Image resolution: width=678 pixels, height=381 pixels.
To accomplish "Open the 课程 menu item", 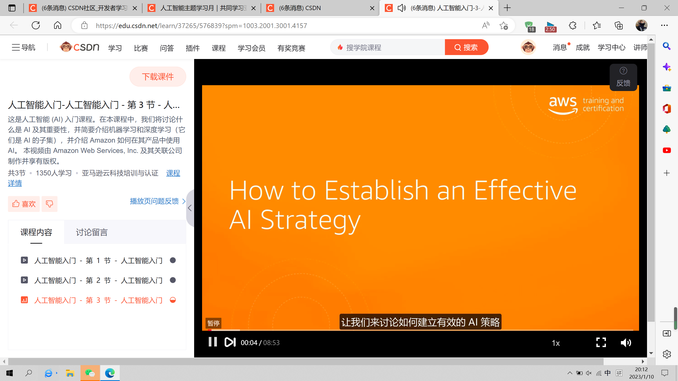I will pyautogui.click(x=218, y=48).
